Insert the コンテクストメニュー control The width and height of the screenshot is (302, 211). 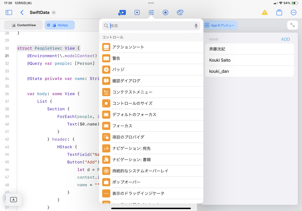coord(151,92)
